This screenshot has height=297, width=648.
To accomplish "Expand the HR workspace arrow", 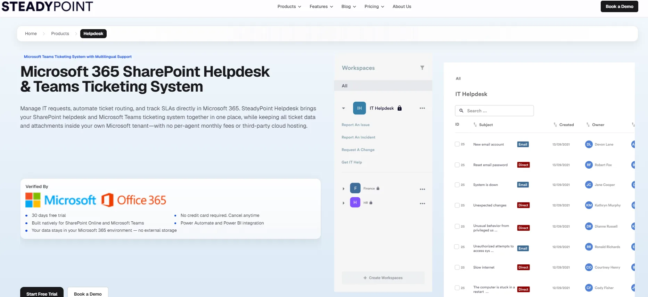I will click(x=344, y=203).
